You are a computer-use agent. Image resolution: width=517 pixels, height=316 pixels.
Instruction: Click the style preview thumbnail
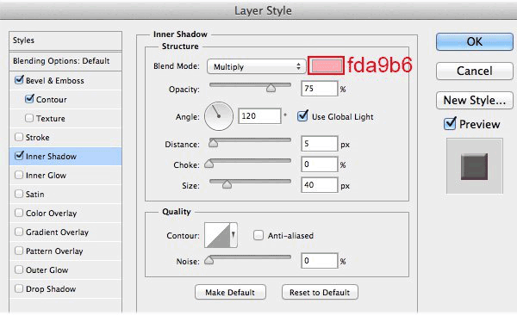click(475, 165)
